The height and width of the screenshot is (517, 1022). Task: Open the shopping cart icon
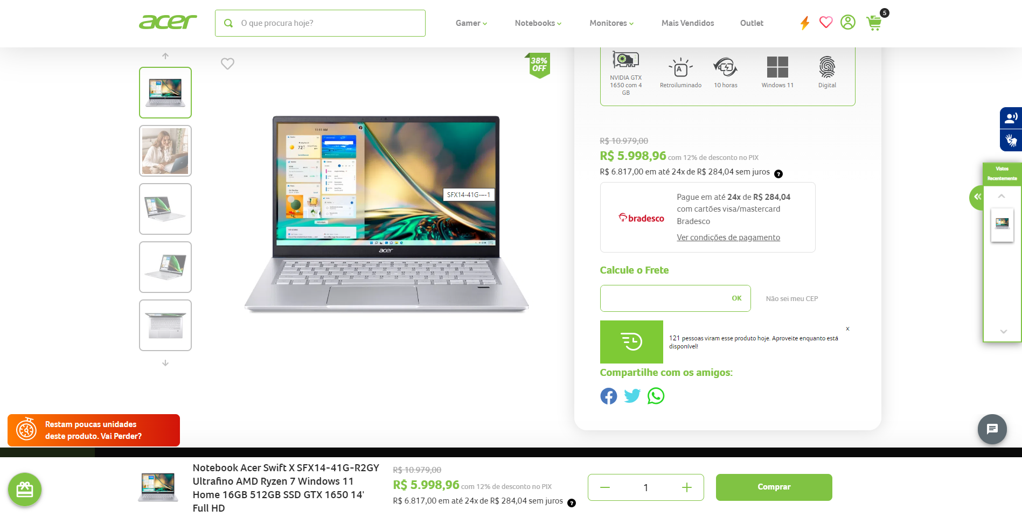[x=874, y=23]
